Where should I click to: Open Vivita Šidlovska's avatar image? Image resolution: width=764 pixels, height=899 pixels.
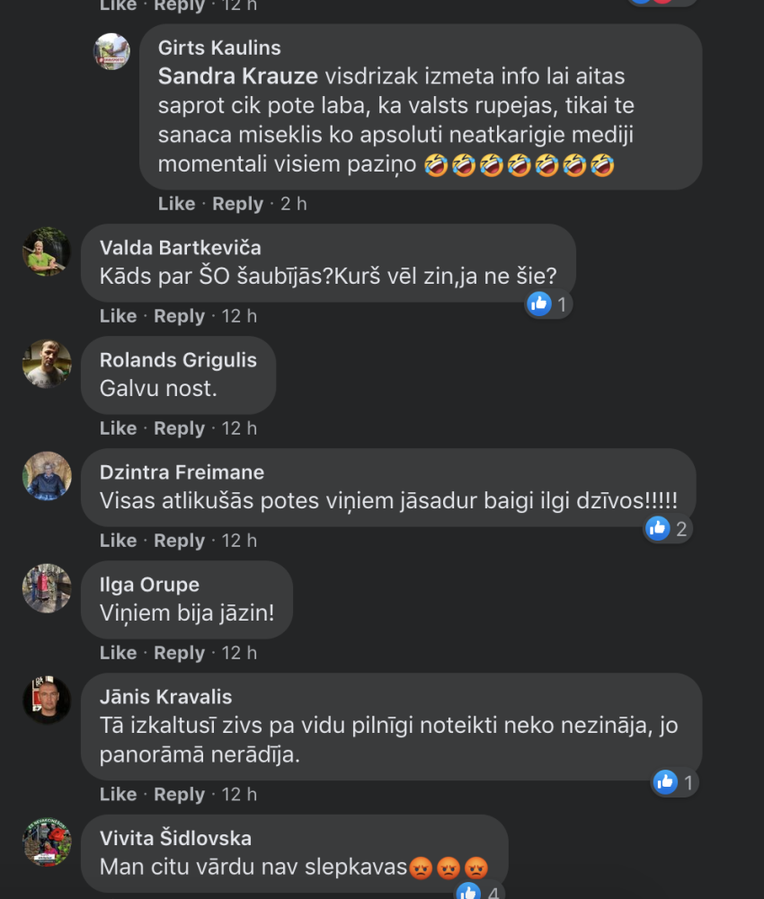tap(47, 842)
